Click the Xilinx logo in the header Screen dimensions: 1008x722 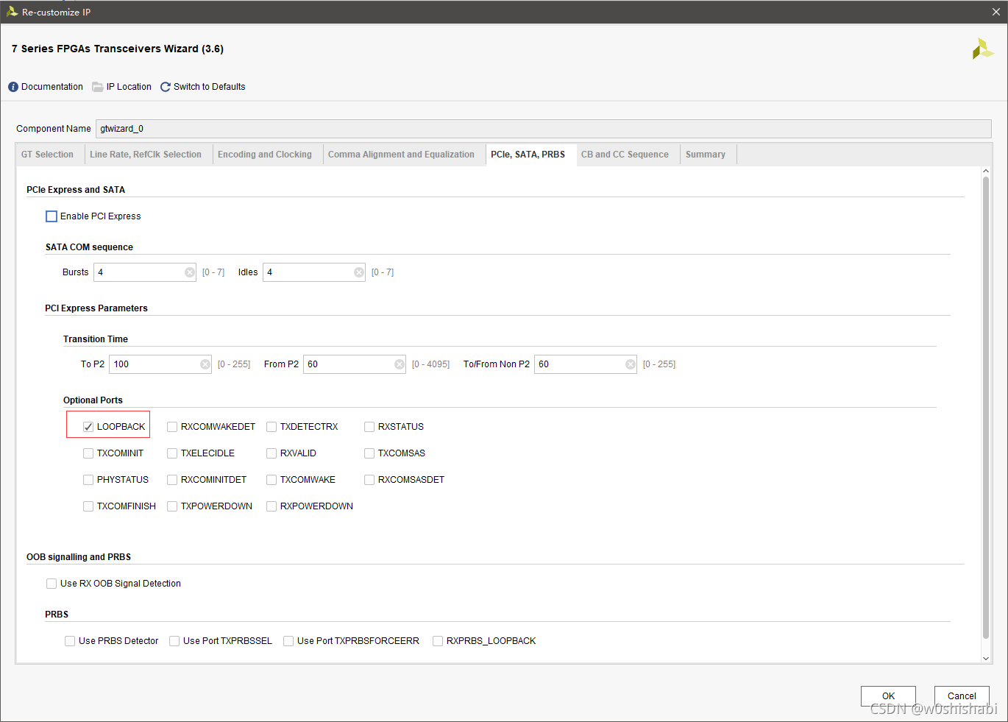[x=983, y=49]
